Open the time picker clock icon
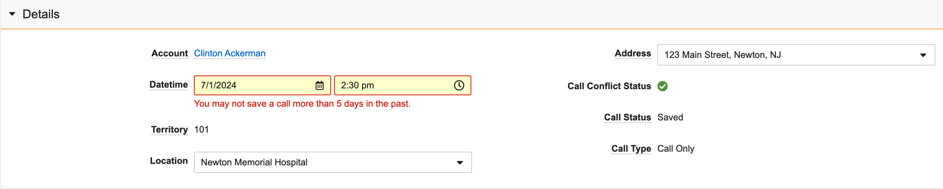The width and height of the screenshot is (943, 189). point(459,85)
